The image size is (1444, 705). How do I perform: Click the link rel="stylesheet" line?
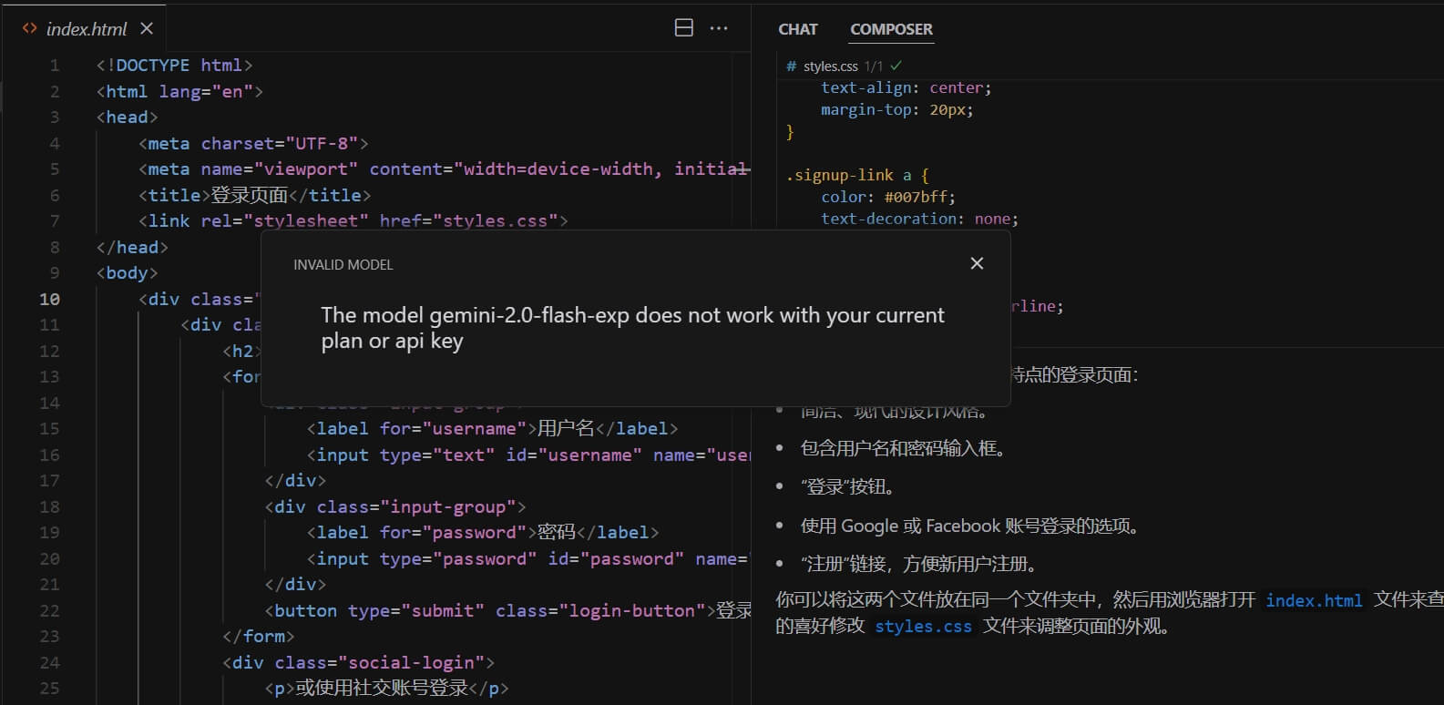[353, 220]
